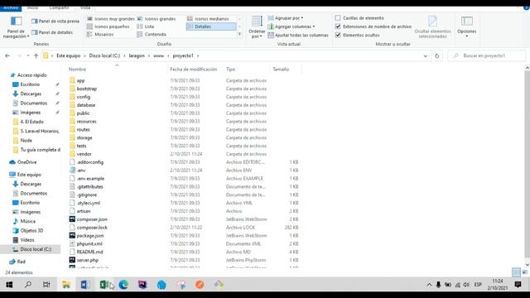The width and height of the screenshot is (530, 298).
Task: Open Microsoft Edge from the taskbar
Action: pos(123,285)
